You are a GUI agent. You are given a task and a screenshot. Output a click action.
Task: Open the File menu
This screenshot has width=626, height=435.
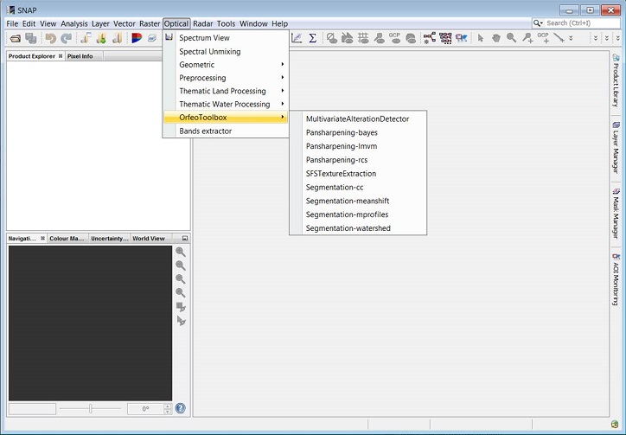coord(12,23)
